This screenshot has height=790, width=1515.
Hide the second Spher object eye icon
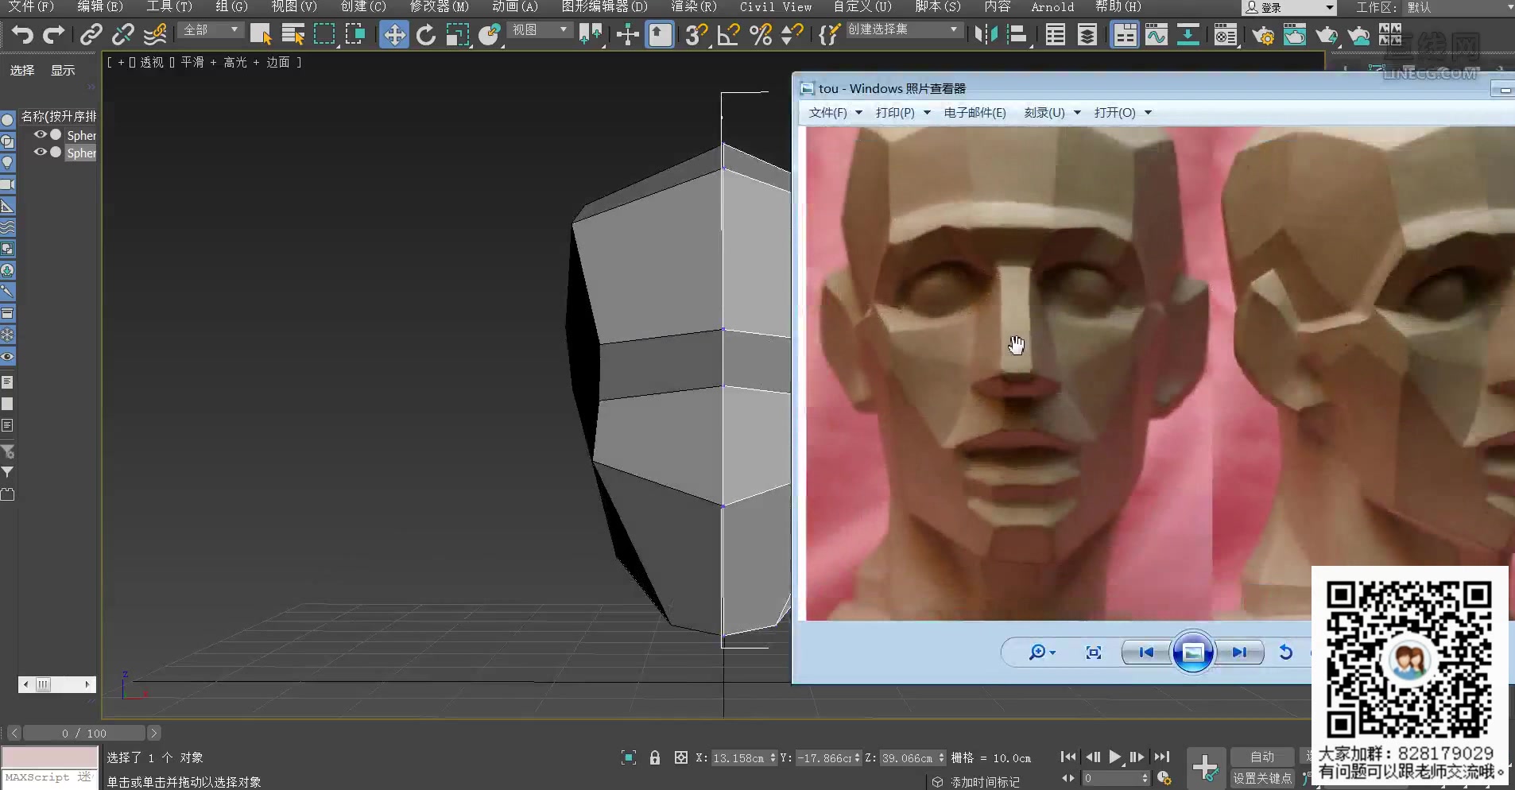click(40, 152)
